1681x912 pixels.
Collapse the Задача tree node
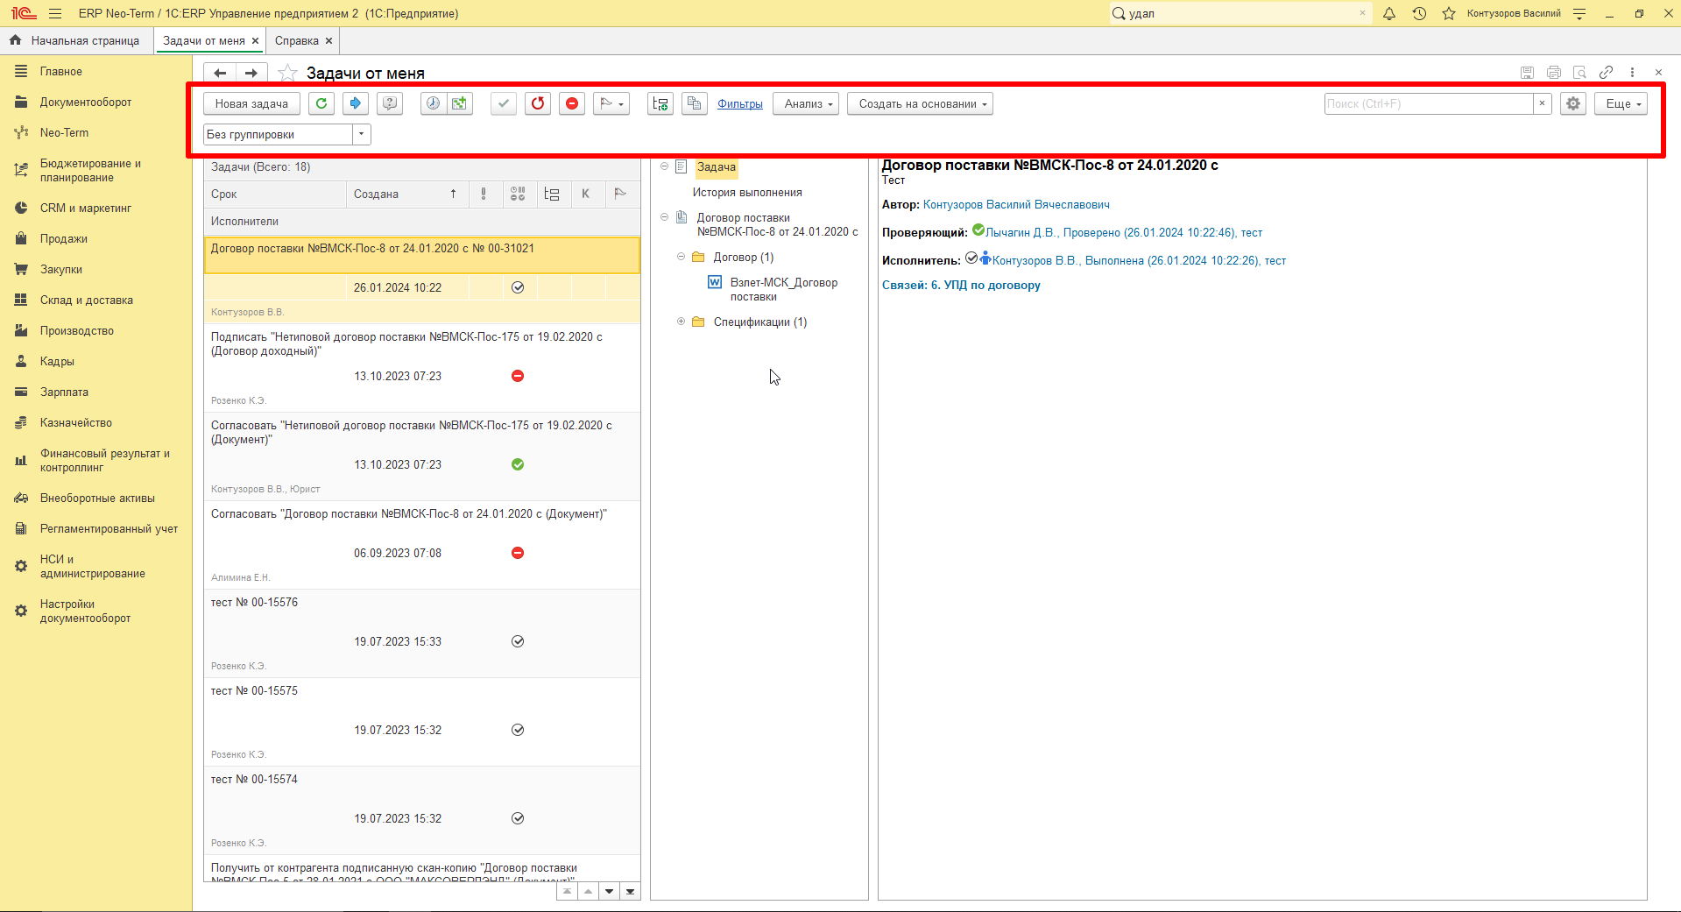tap(664, 166)
